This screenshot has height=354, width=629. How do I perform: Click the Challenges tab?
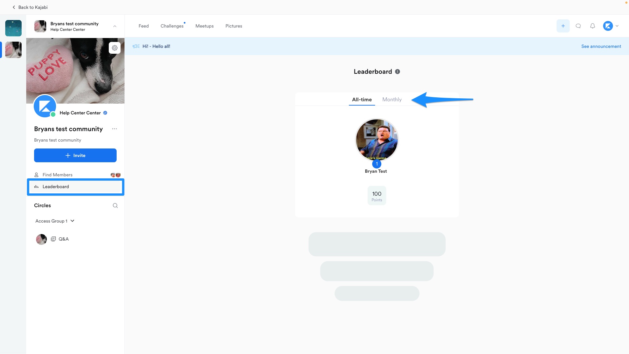172,26
